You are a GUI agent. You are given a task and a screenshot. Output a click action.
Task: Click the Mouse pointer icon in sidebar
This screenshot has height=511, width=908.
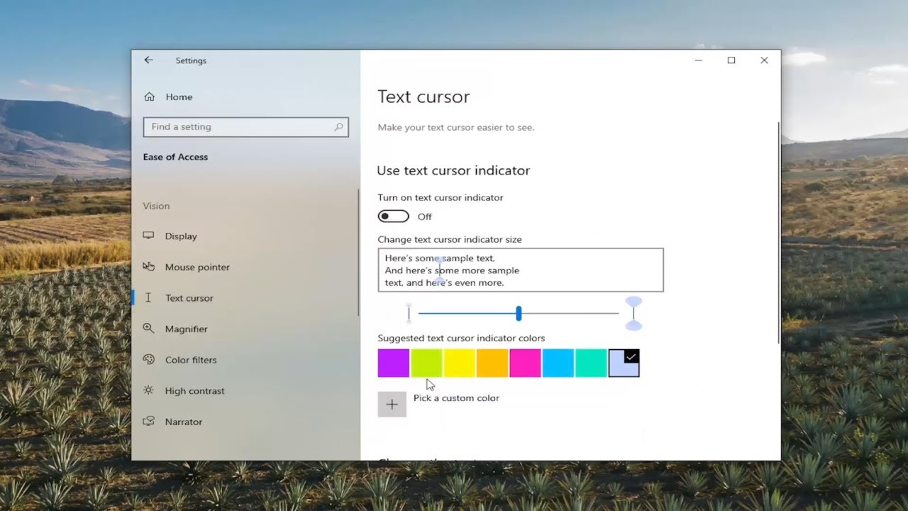point(148,267)
